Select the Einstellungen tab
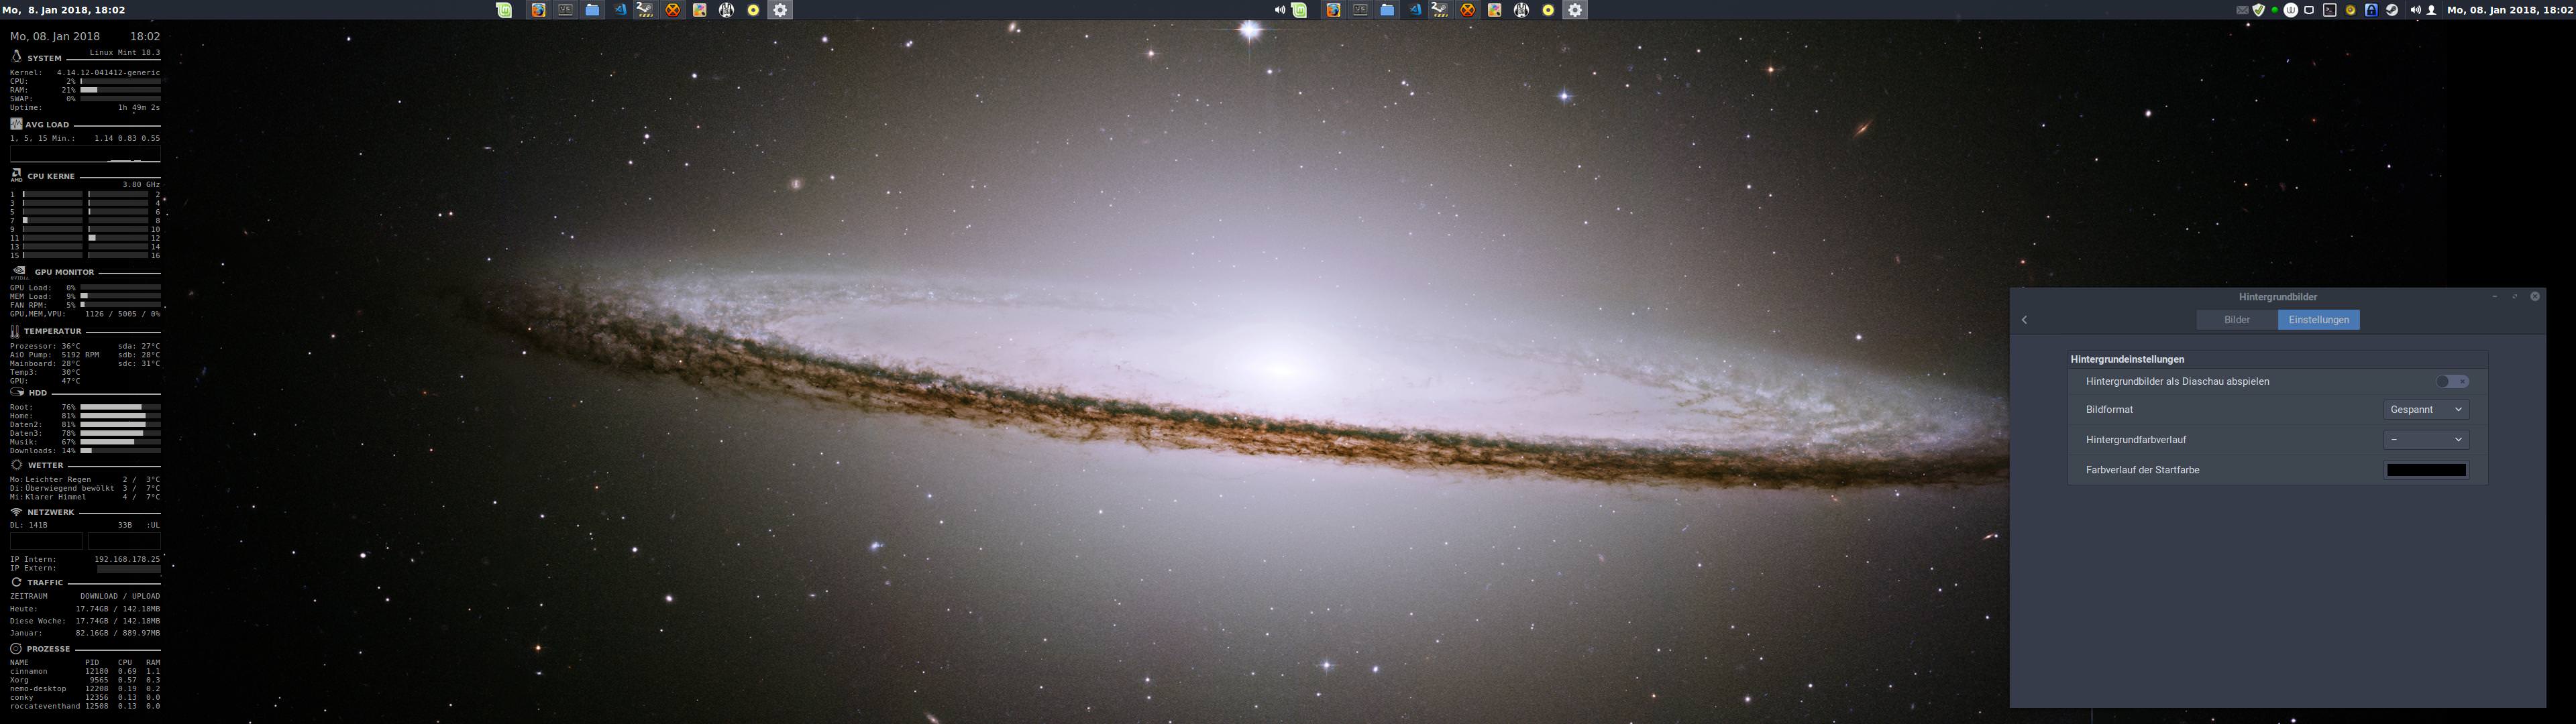The width and height of the screenshot is (2576, 724). [2318, 319]
